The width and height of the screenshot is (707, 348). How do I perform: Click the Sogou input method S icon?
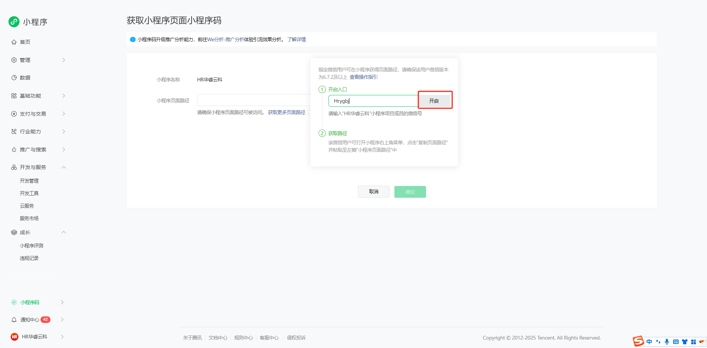tap(638, 341)
